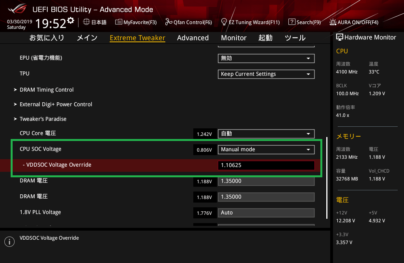Open MyFavorite(F3) list icon
This screenshot has width=404, height=263.
119,22
